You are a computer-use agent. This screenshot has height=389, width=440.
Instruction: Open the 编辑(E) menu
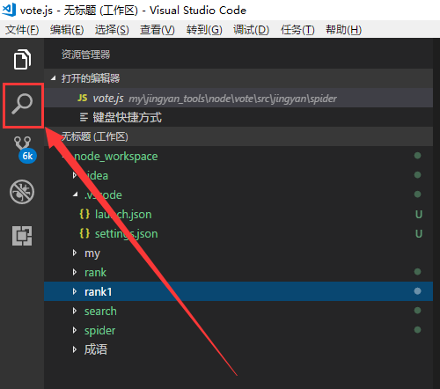coord(67,29)
